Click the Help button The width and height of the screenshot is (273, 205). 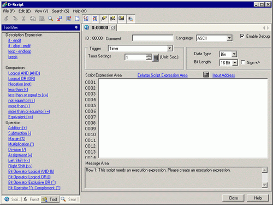pyautogui.click(x=258, y=198)
